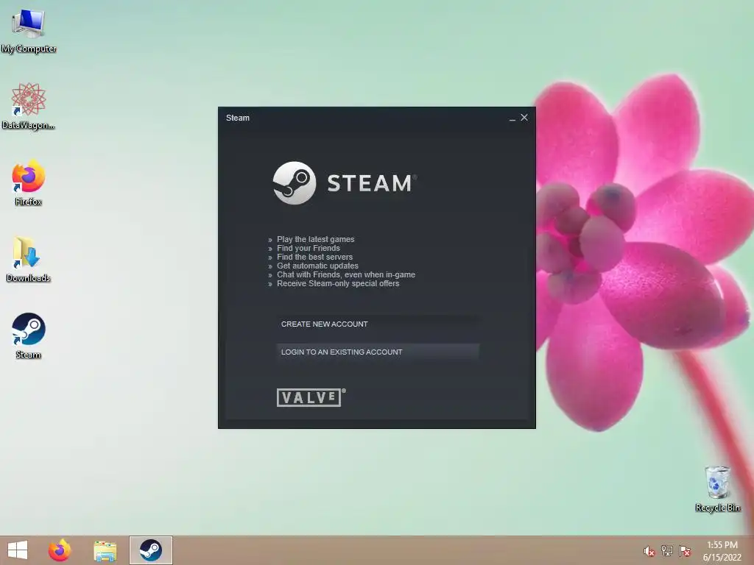Viewport: 754px width, 565px height.
Task: Click the Valve logo
Action: (311, 397)
